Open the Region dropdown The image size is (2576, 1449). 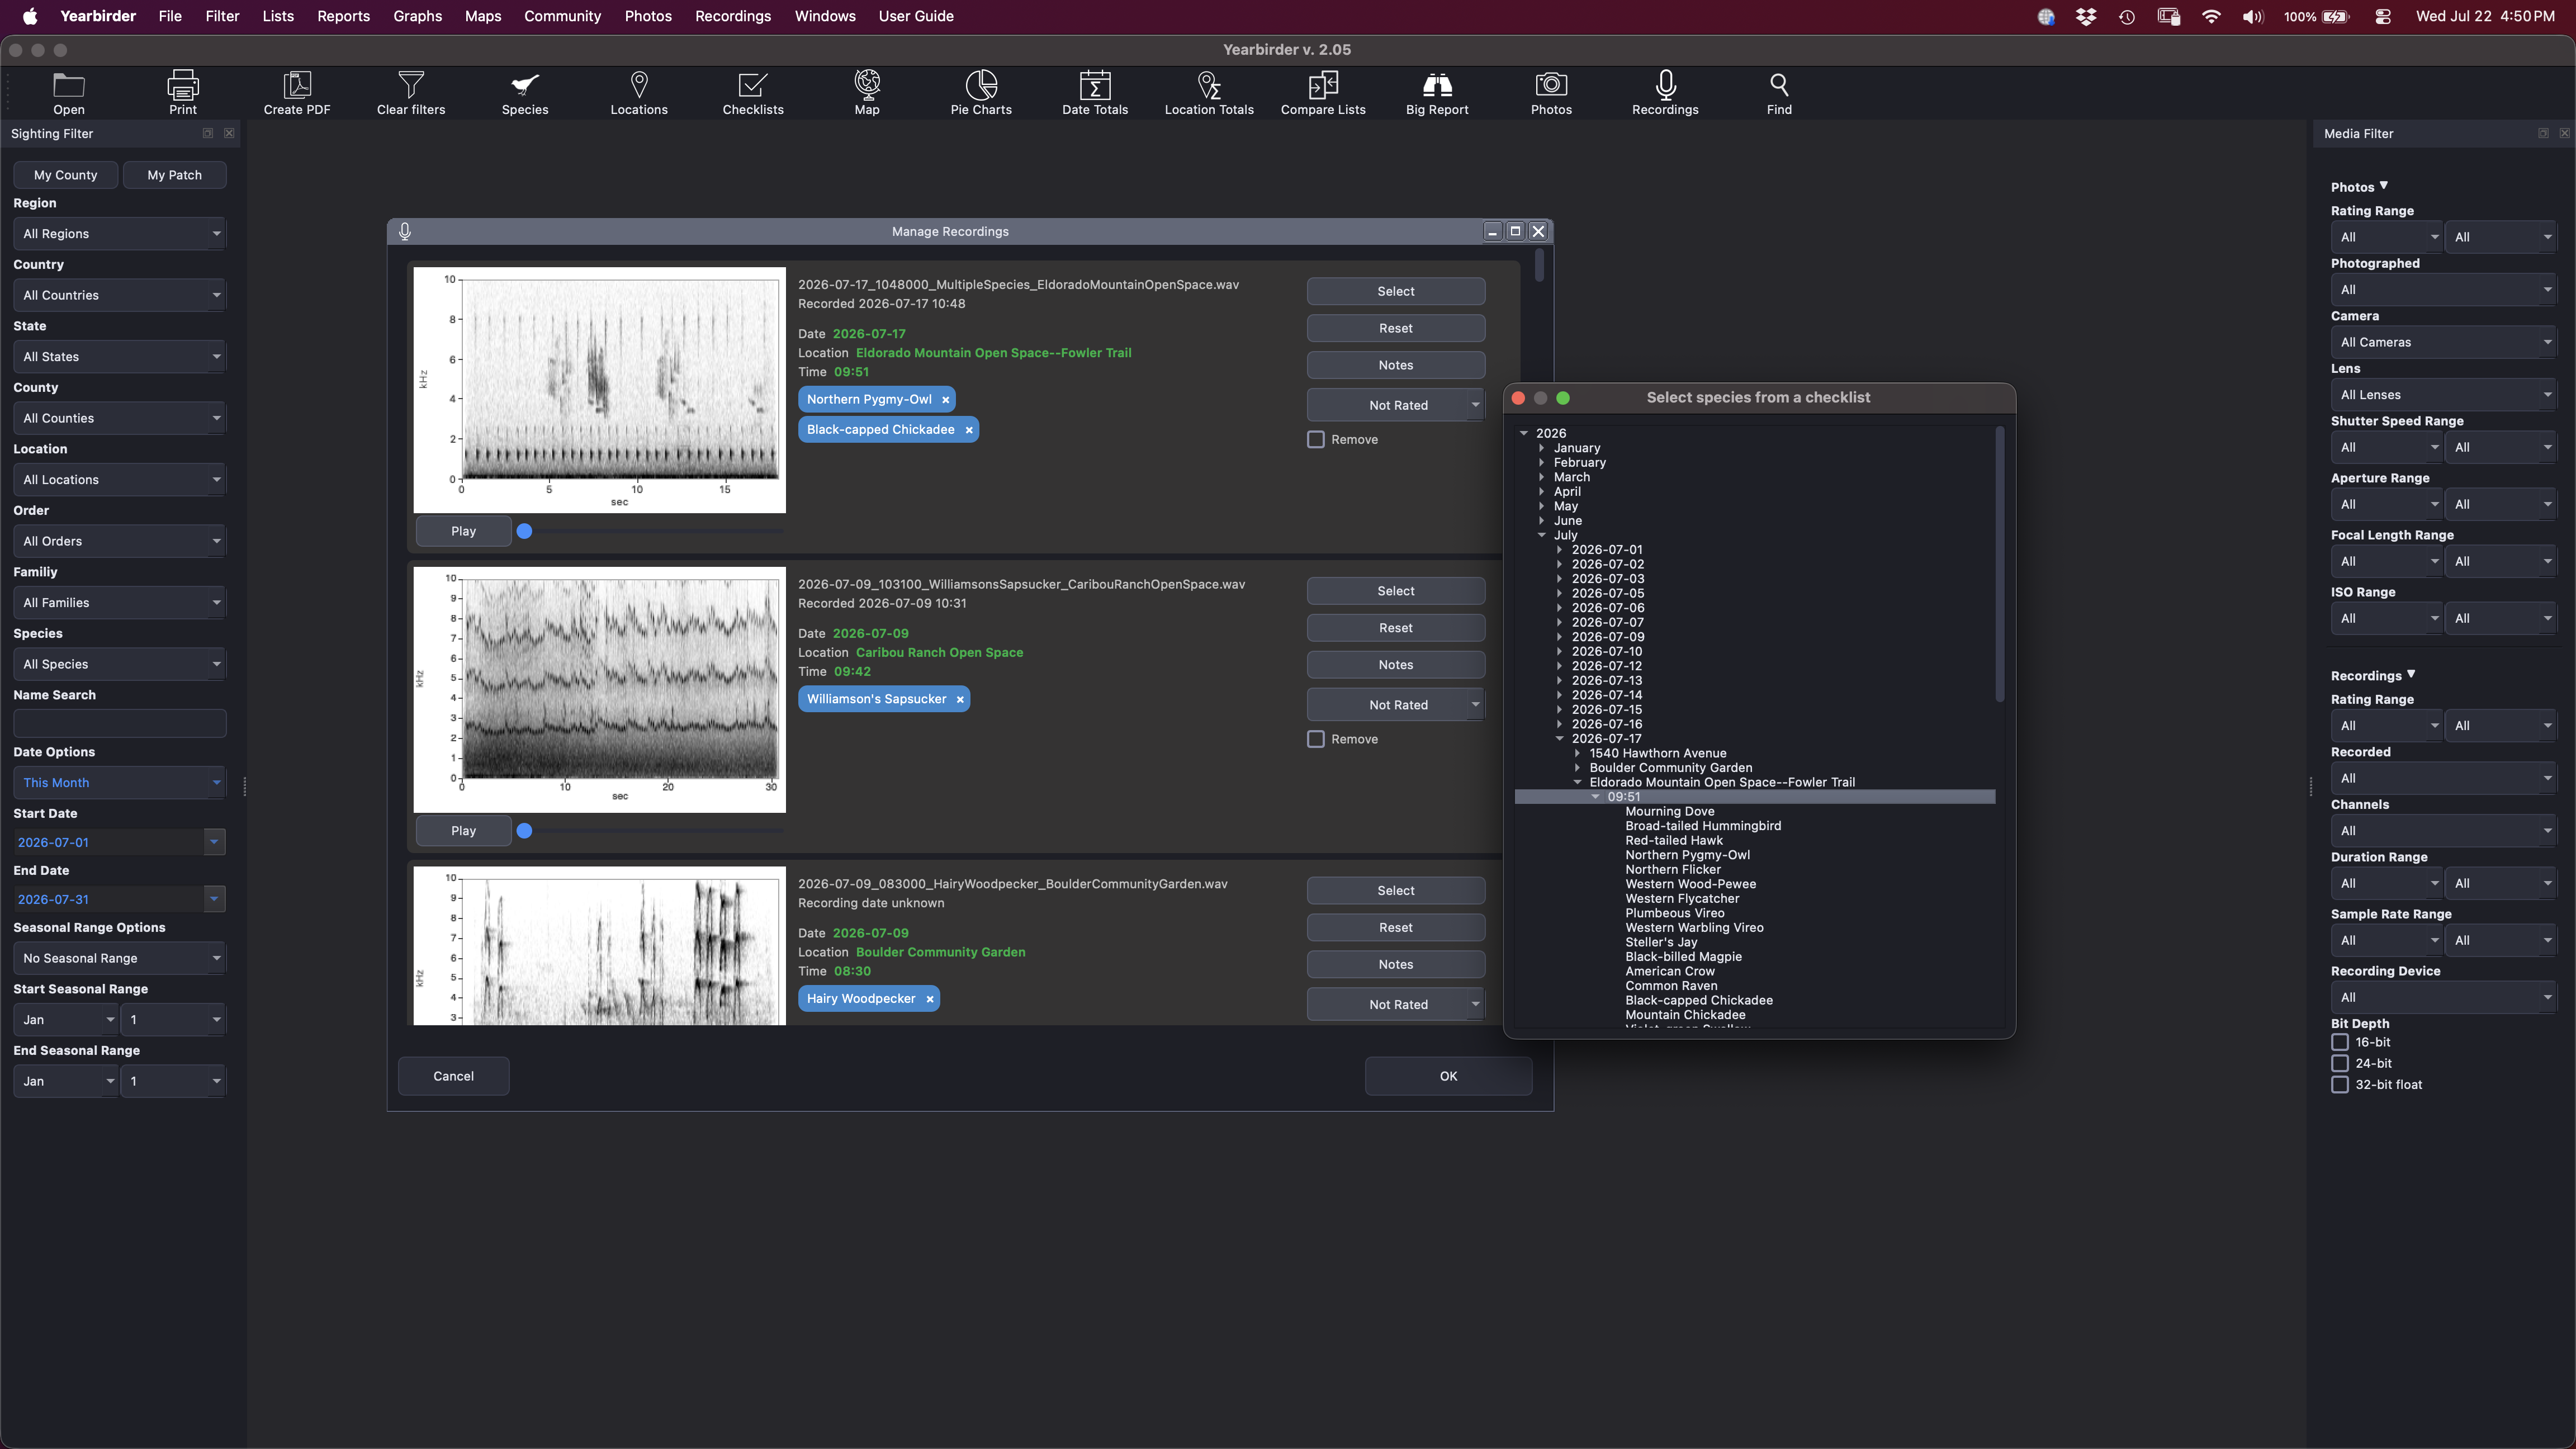click(x=120, y=234)
